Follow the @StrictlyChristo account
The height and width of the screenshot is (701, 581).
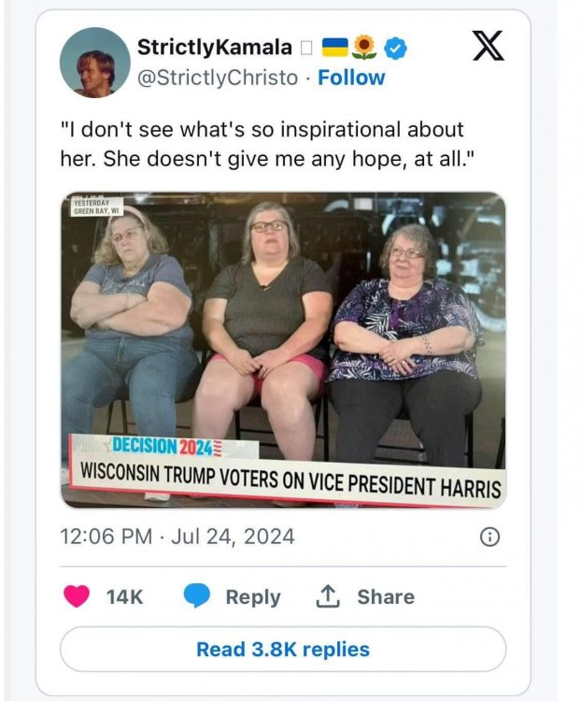tap(351, 78)
